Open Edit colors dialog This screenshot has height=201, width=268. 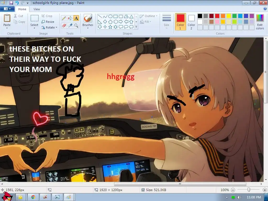pyautogui.click(x=260, y=22)
